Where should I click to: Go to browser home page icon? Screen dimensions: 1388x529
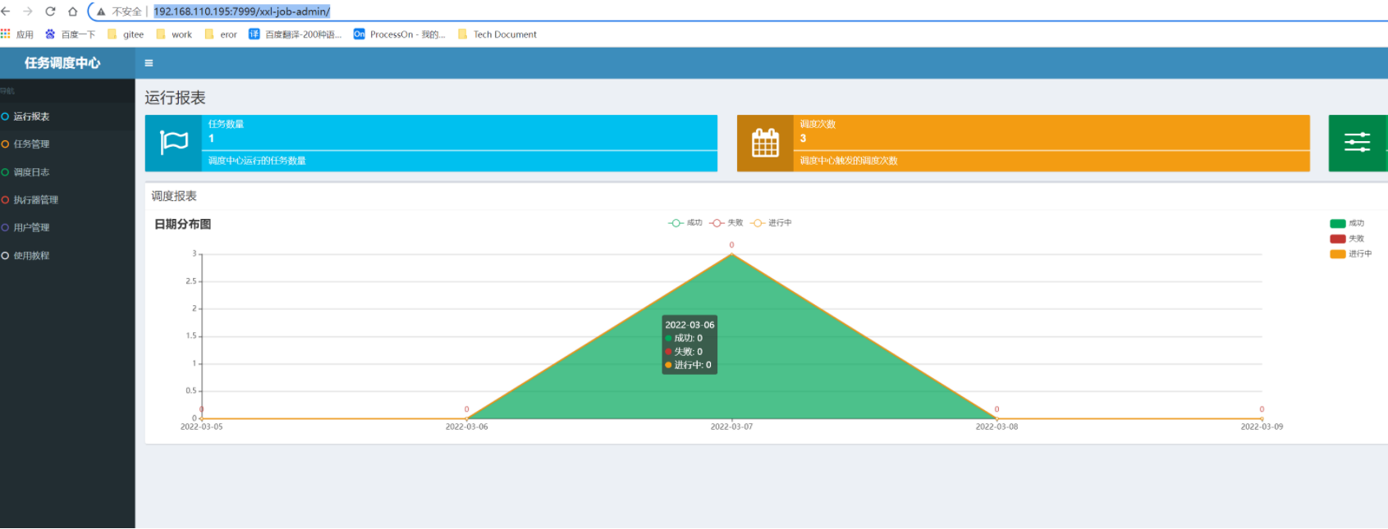72,11
